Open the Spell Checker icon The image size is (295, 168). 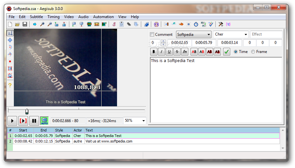(211, 24)
